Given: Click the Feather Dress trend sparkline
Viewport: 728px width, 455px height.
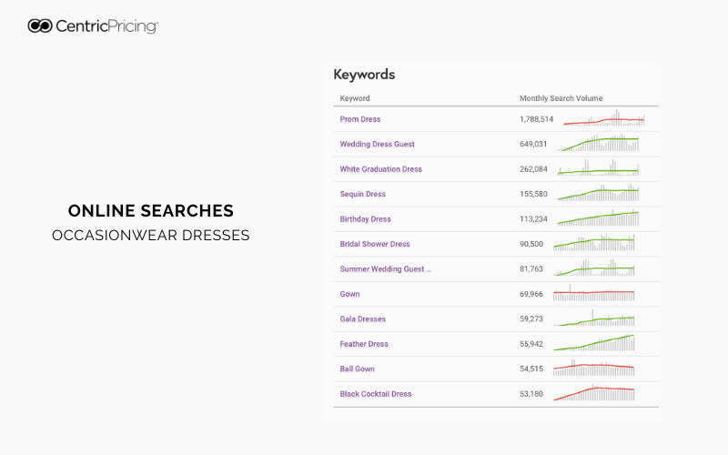Looking at the screenshot, I should [x=594, y=343].
